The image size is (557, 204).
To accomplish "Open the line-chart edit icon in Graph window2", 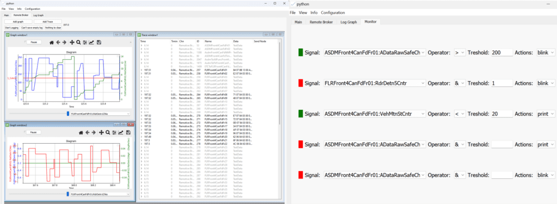I will (x=120, y=132).
